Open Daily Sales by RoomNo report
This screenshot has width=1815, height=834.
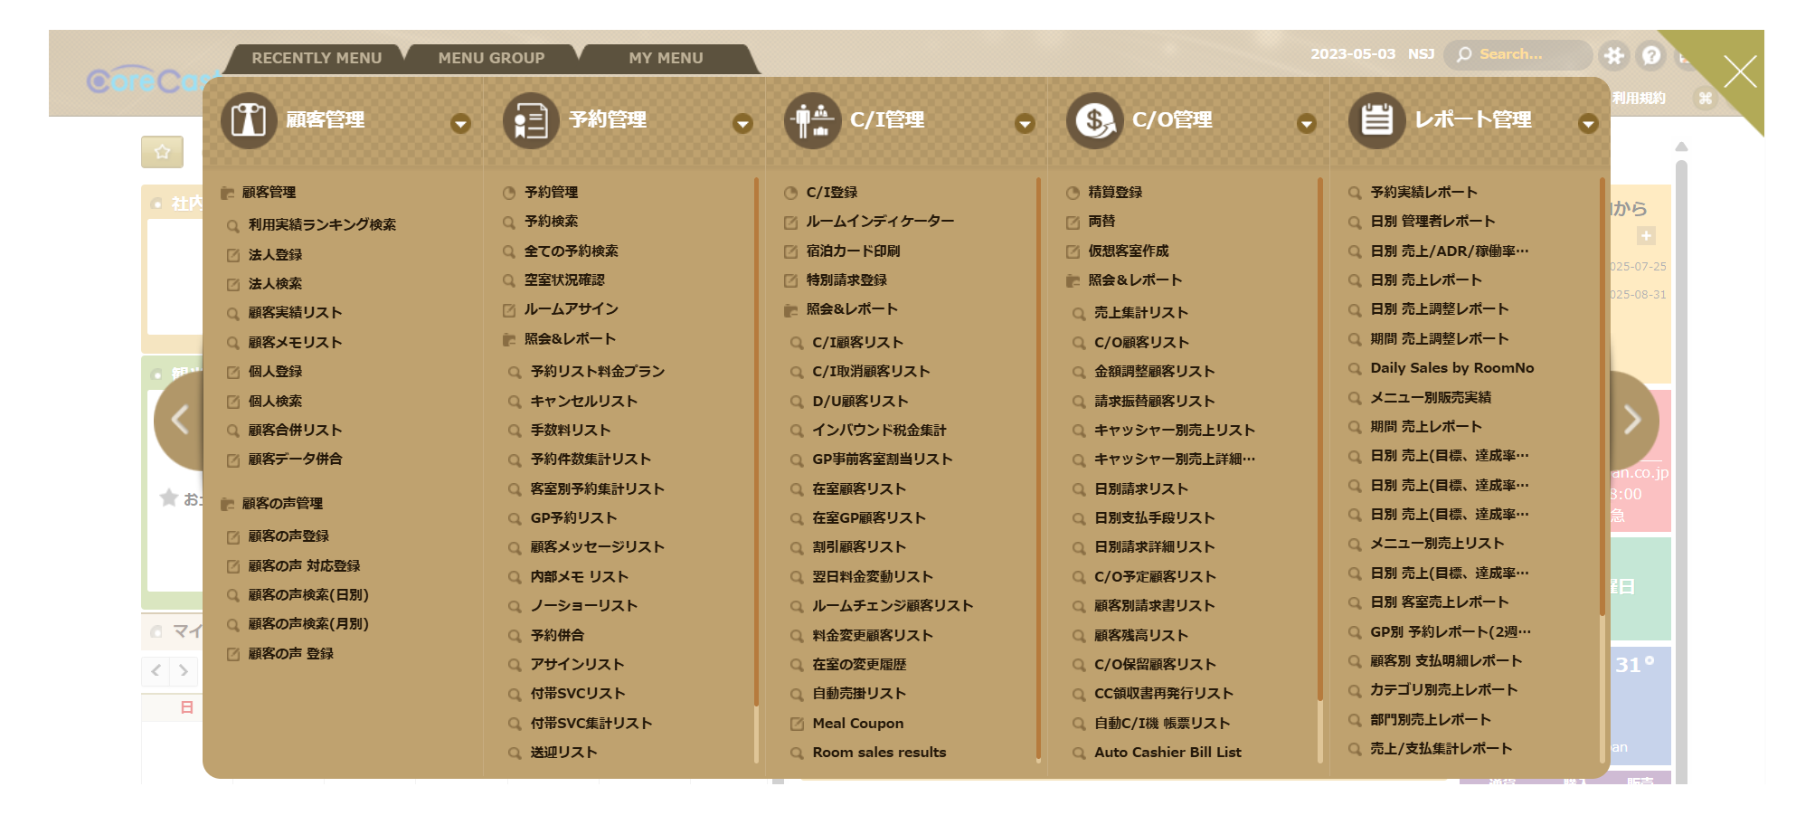click(x=1451, y=368)
